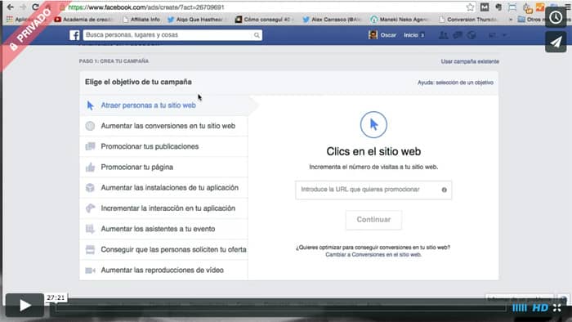
Task: Select Promocionar tus publicaciones
Action: point(163,146)
